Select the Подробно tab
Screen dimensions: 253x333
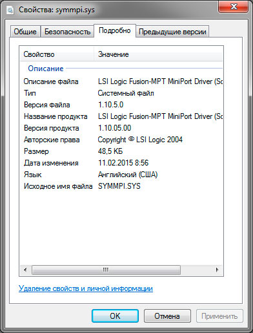[x=115, y=30]
